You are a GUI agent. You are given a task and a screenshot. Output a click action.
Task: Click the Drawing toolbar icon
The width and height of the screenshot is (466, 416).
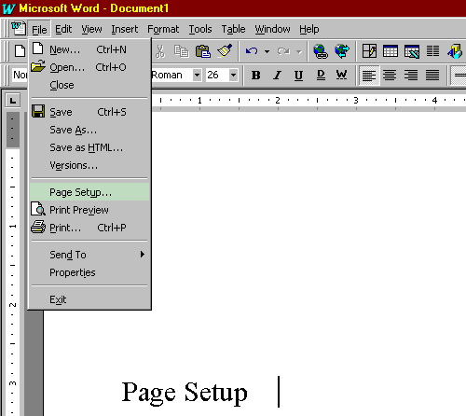pos(455,51)
